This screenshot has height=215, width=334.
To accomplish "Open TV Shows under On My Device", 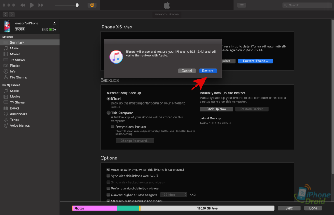I will (x=30, y=102).
